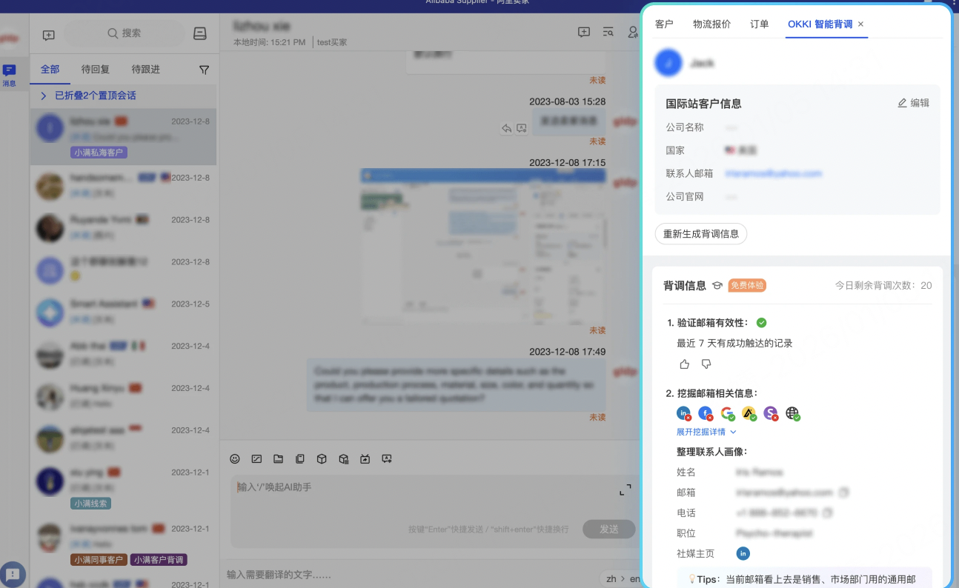This screenshot has width=959, height=588.
Task: Close the OKKI 智能背调 tab
Action: [x=860, y=24]
